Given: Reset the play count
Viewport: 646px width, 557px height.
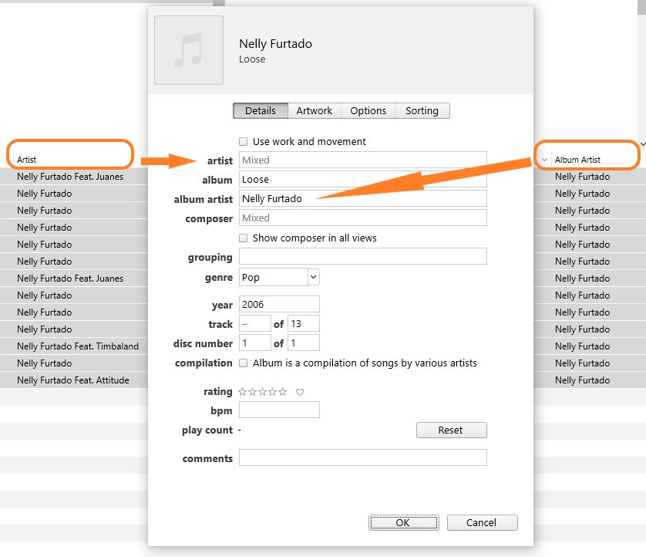Looking at the screenshot, I should pyautogui.click(x=451, y=430).
